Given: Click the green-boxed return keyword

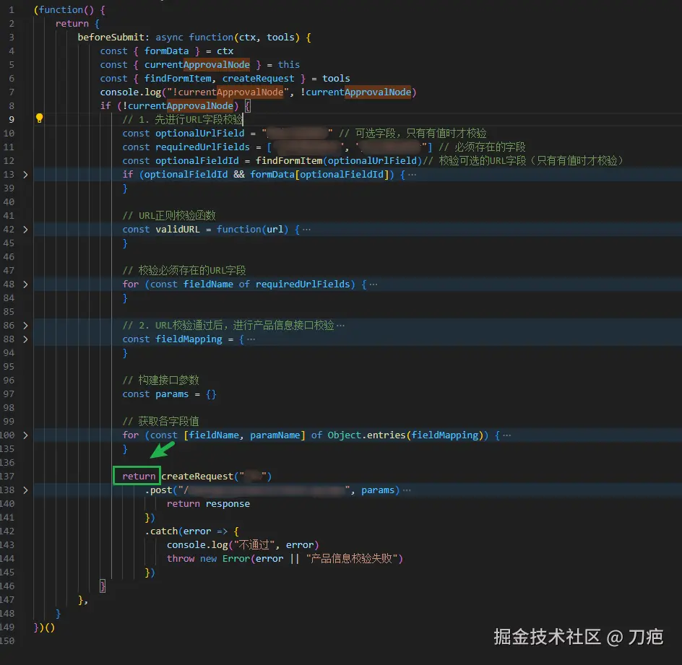Looking at the screenshot, I should pyautogui.click(x=139, y=477).
